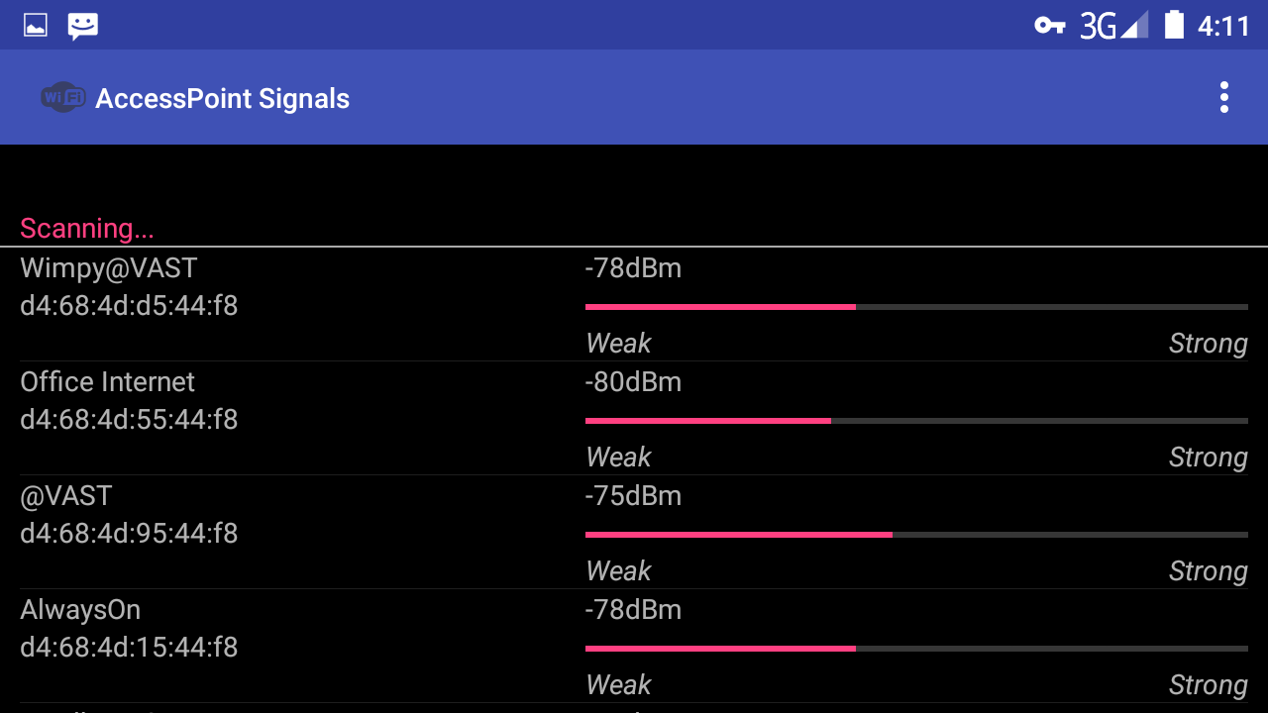Tap the VPN key status icon
Viewport: 1268px width, 713px height.
click(1050, 26)
